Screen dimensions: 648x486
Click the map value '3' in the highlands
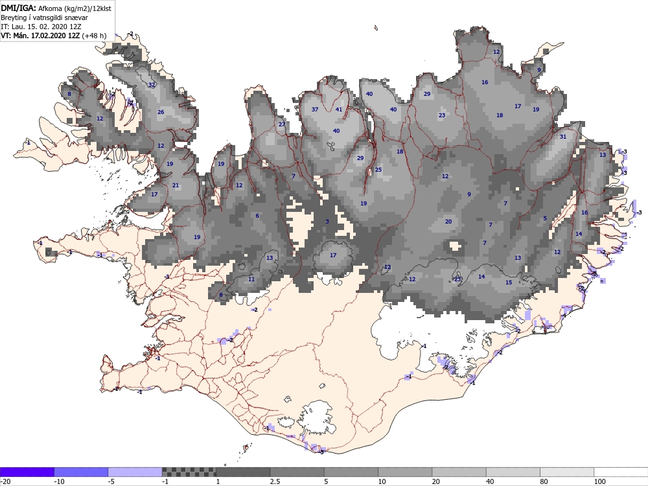point(327,222)
